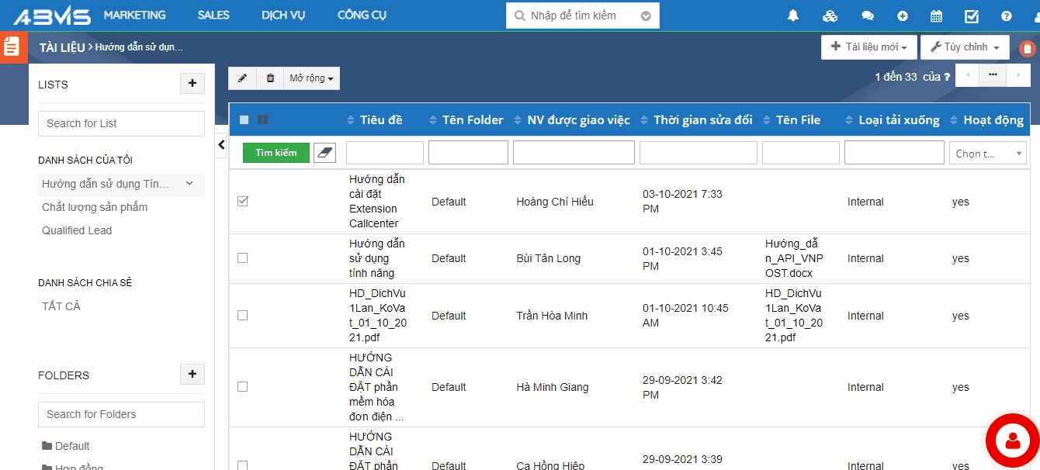Click the pencil edit icon
1040x470 pixels.
click(x=242, y=78)
